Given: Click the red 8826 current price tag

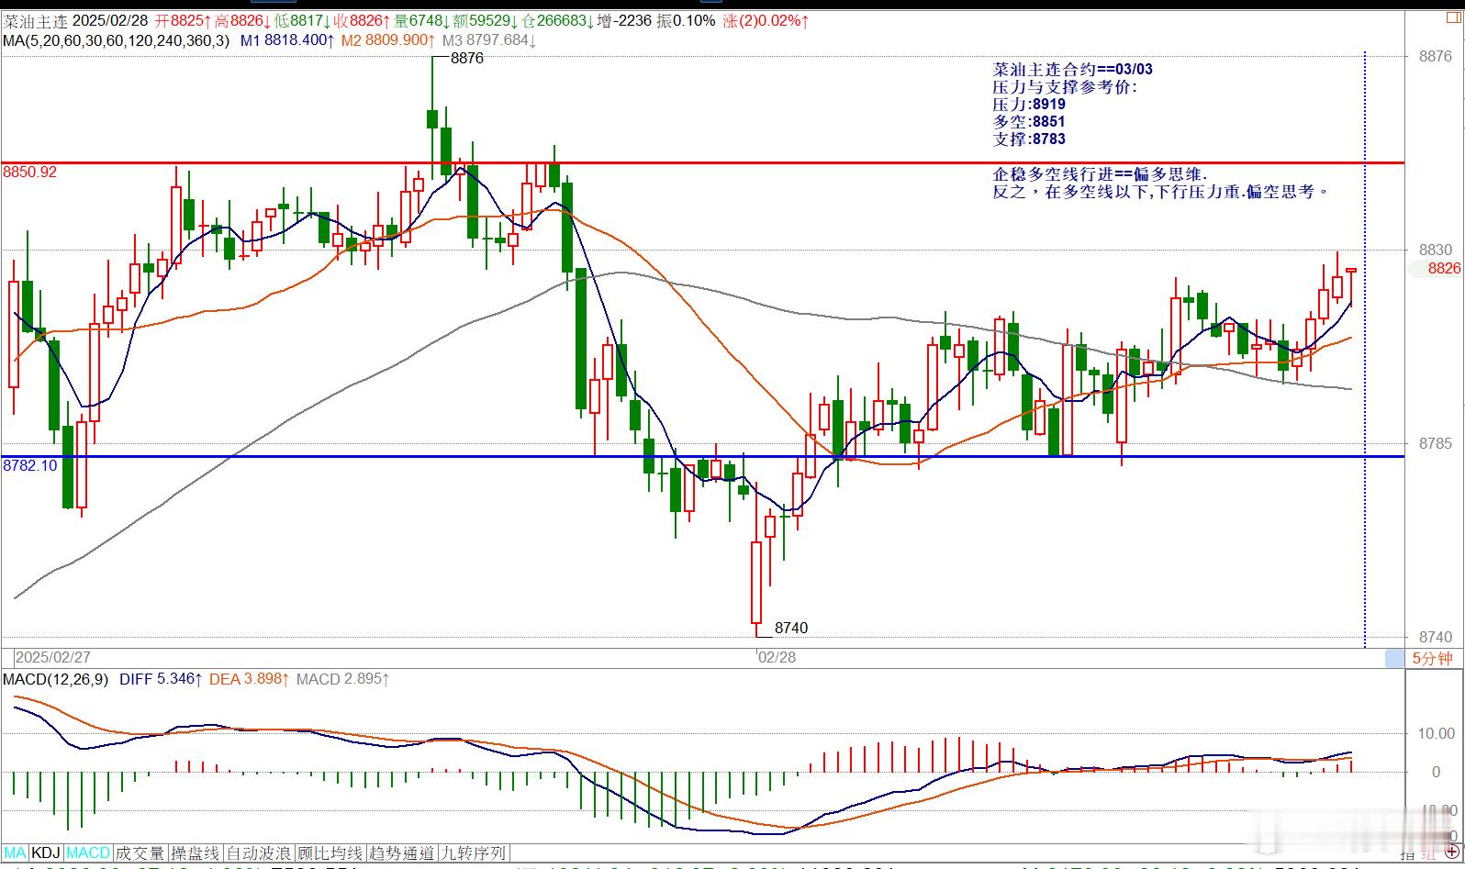Looking at the screenshot, I should coord(1444,268).
